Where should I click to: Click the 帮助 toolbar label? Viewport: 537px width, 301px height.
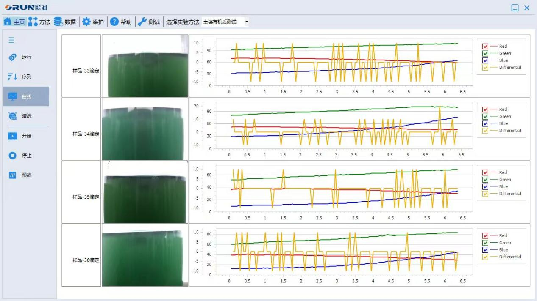click(x=126, y=22)
